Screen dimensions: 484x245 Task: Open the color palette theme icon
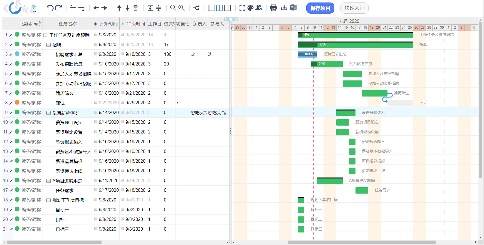click(x=251, y=8)
